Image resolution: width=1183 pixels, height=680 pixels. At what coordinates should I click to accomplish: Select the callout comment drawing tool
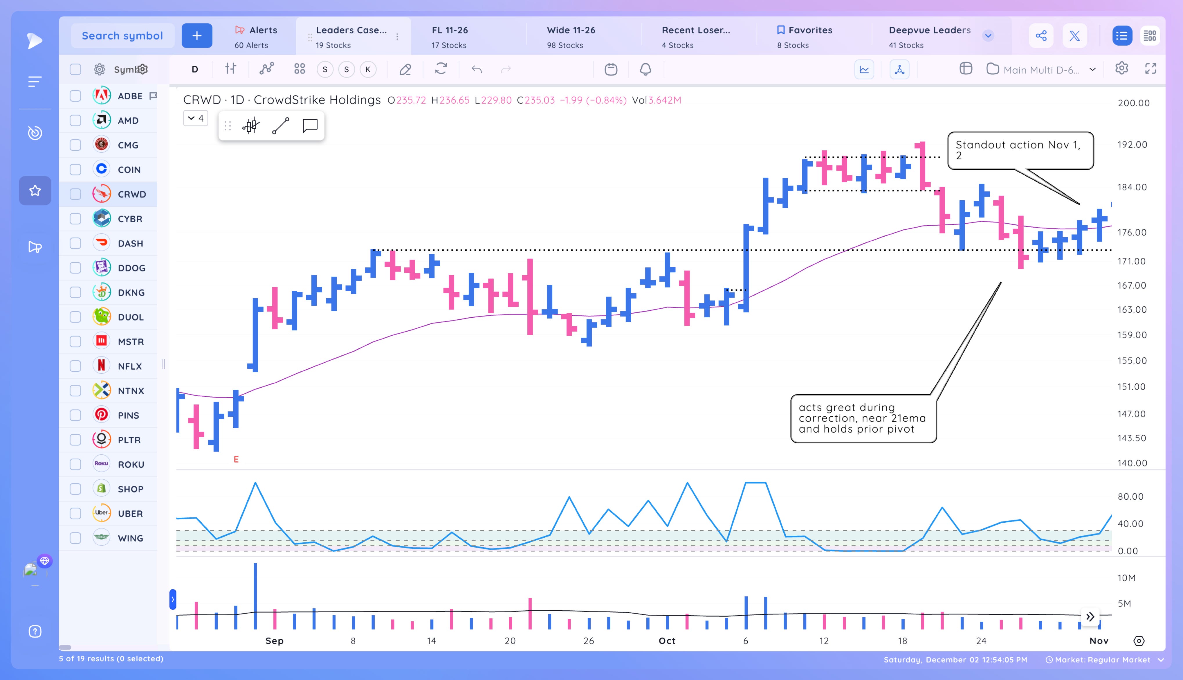coord(310,126)
